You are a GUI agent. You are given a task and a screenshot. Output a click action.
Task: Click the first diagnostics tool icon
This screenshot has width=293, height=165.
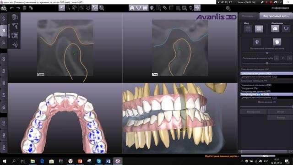(x=15, y=17)
